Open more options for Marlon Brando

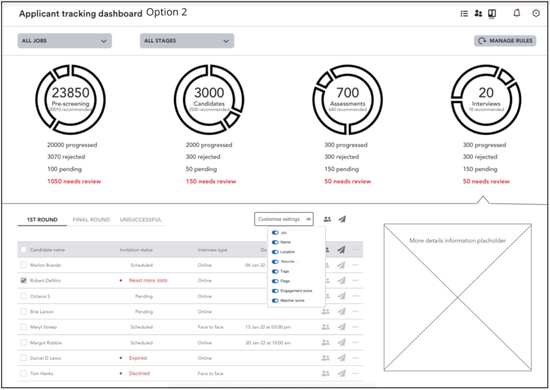tap(356, 265)
